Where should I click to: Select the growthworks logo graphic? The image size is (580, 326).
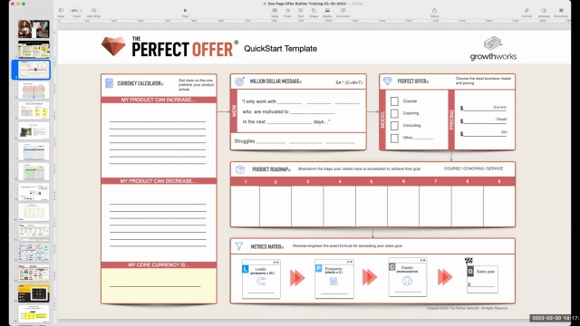pyautogui.click(x=493, y=48)
